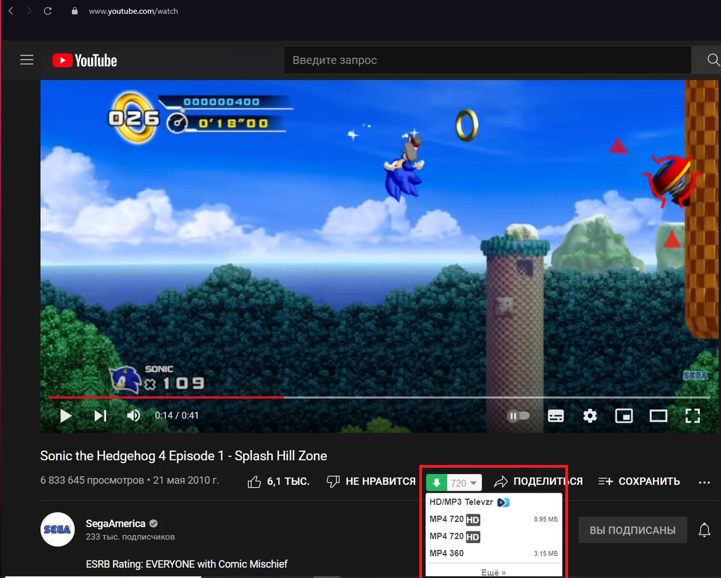Turn on subtitles in the player
Screen dimensions: 721x578
pos(556,416)
